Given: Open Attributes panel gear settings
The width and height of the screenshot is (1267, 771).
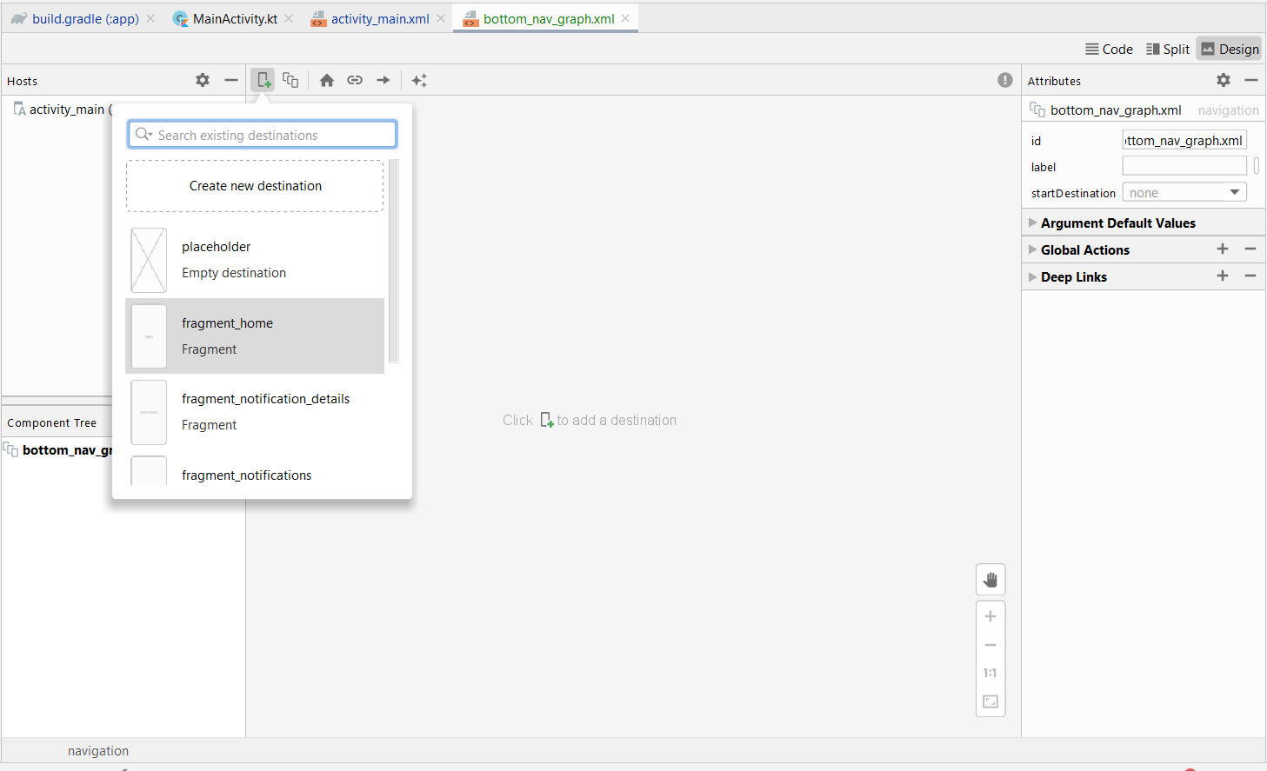Looking at the screenshot, I should click(1224, 80).
